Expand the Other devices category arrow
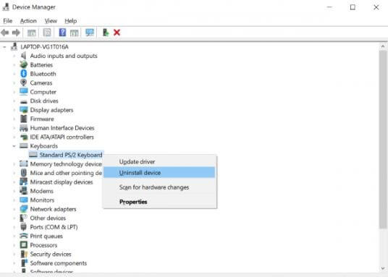 [14, 218]
